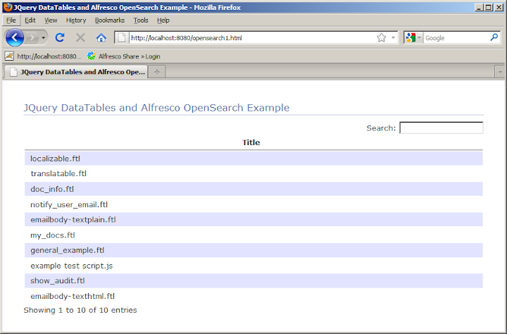Screen dimensions: 507x334
Task: Open the back/forward history dropdown arrow
Action: [x=44, y=38]
